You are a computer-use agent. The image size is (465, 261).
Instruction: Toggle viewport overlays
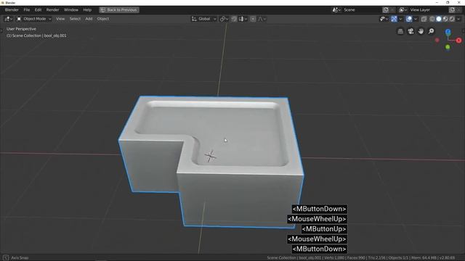pyautogui.click(x=409, y=19)
